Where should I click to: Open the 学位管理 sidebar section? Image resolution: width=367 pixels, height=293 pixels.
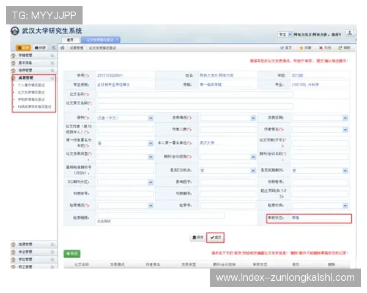tap(25, 259)
